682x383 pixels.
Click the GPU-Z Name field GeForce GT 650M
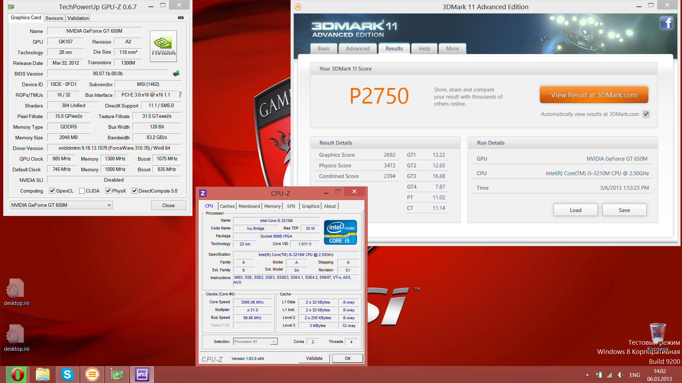(x=94, y=31)
